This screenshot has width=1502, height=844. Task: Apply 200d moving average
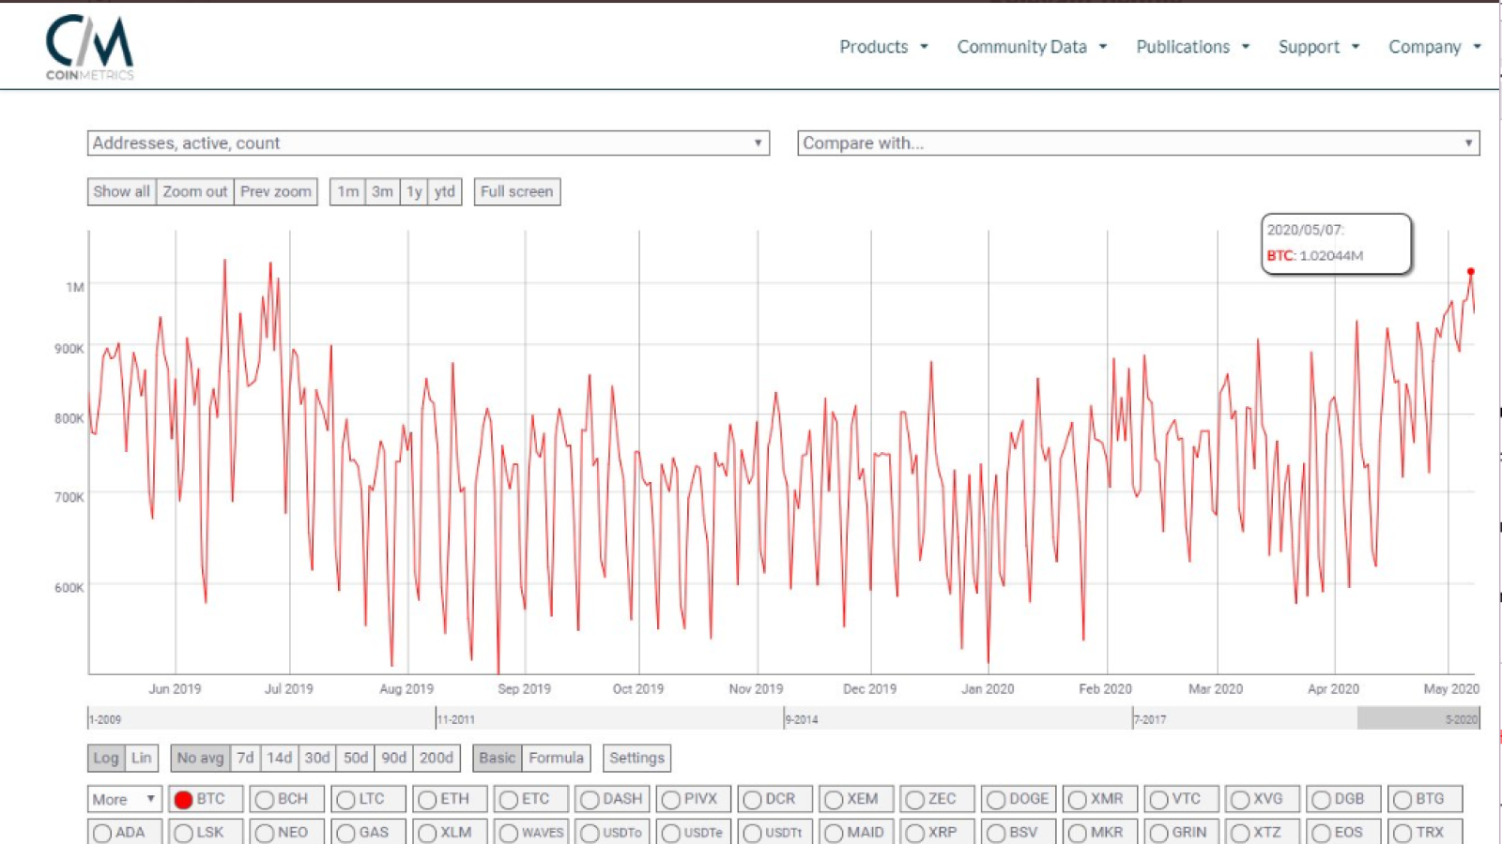437,758
